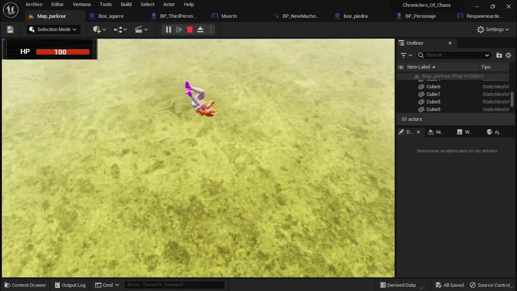Close the Details panel tab

(x=418, y=132)
